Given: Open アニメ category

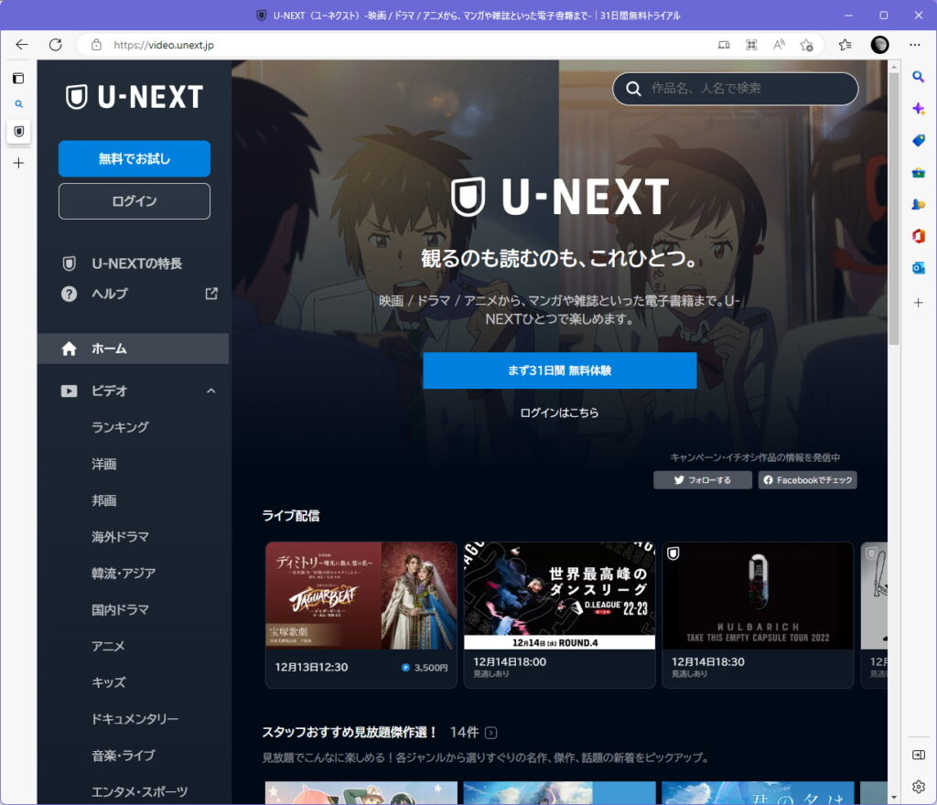Looking at the screenshot, I should [108, 646].
